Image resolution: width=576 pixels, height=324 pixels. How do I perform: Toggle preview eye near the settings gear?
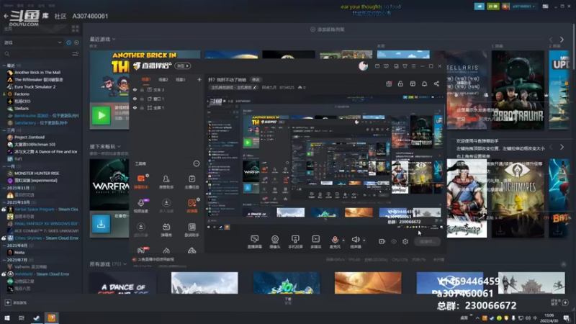pyautogui.click(x=394, y=241)
